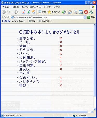Open the History clock icon
The image size is (97, 118).
(64, 12)
